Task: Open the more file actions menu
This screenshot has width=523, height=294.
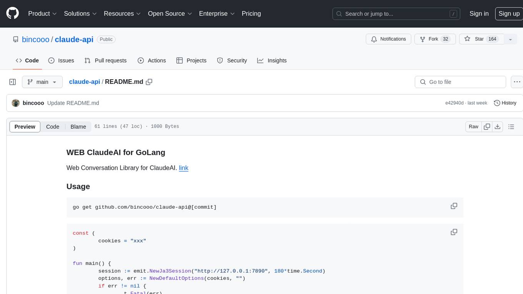Action: coord(516,82)
